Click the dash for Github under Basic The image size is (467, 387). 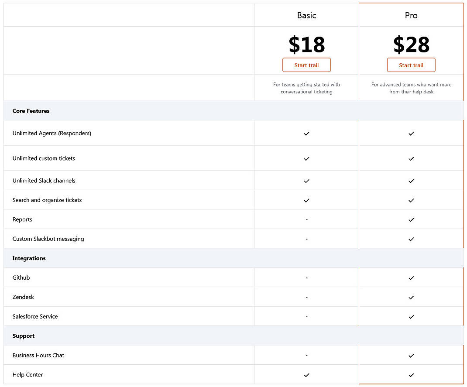click(306, 277)
